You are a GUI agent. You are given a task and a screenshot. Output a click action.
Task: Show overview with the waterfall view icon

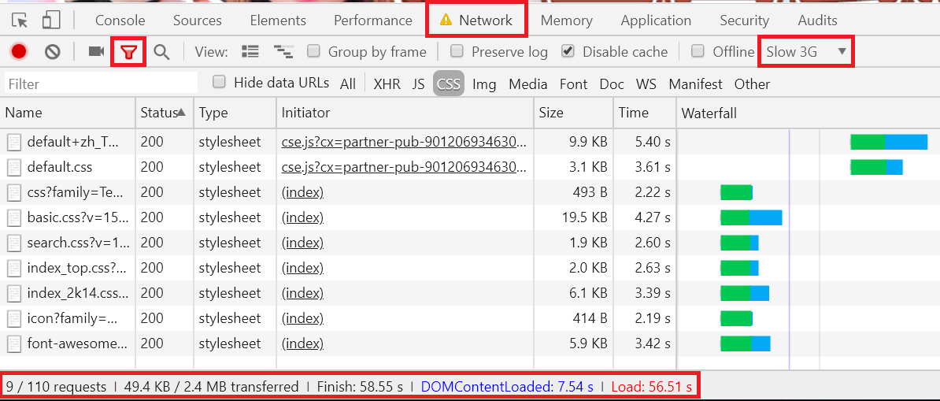[x=283, y=52]
